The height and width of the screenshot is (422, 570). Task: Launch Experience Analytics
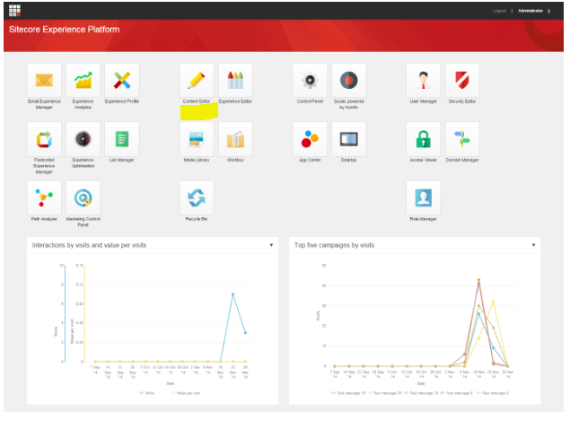[x=83, y=80]
